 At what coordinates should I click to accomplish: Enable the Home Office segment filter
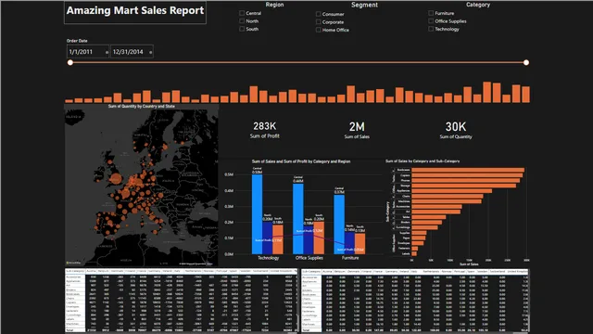coord(319,30)
